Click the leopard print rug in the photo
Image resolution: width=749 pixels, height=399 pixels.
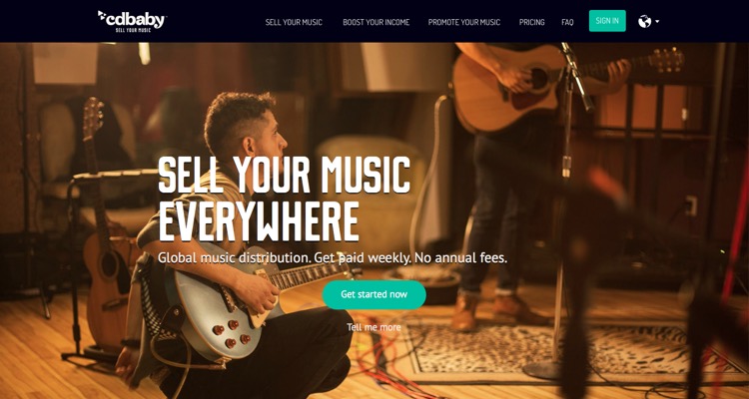(x=549, y=351)
